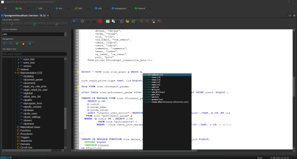This screenshot has width=297, height=159.
Task: Choose COLUMN grantor [text] suggestion
Action: click(167, 99)
